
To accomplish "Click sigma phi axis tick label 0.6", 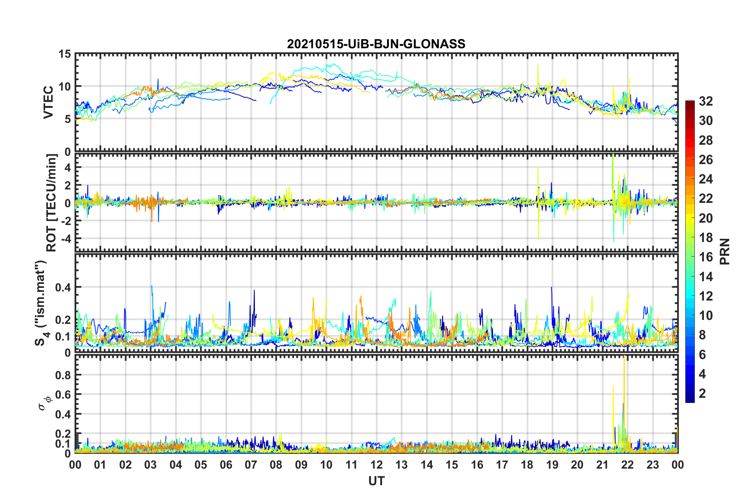I will pyautogui.click(x=63, y=395).
